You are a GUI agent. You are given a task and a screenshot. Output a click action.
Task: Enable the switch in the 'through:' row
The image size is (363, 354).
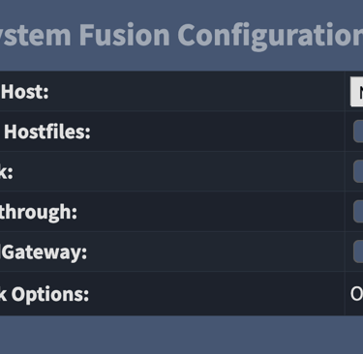358,211
